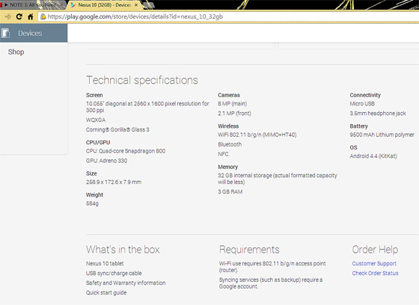Select the Nexus 10 (32GB) browser tab
Viewport: 419px width, 305px height.
pos(105,4)
